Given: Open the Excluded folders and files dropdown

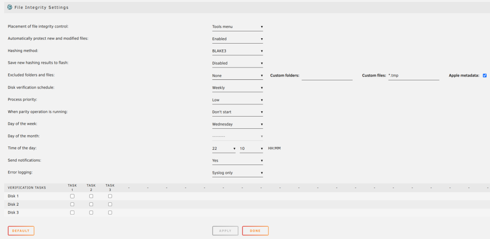Looking at the screenshot, I should click(x=238, y=75).
